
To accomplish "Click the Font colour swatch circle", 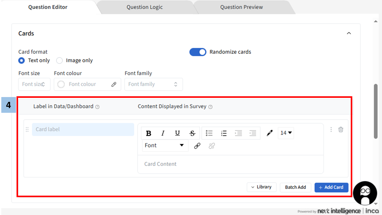I will [x=61, y=84].
